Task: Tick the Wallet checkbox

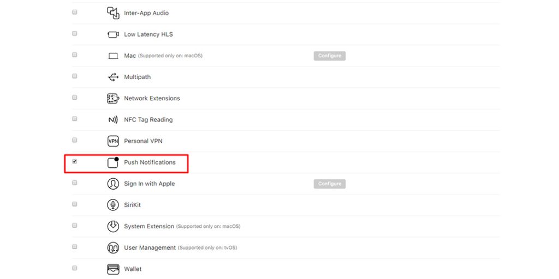Action: tap(74, 268)
